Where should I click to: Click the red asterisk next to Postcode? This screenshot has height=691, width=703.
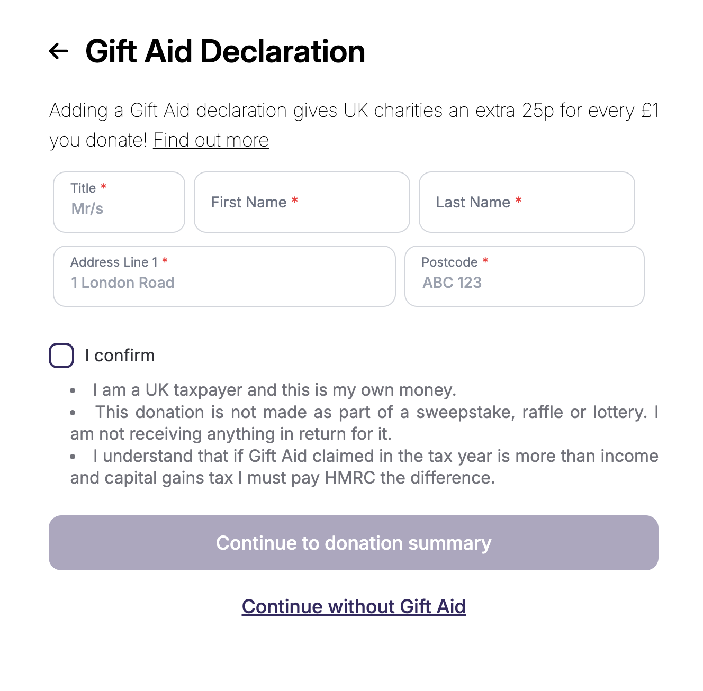(485, 261)
